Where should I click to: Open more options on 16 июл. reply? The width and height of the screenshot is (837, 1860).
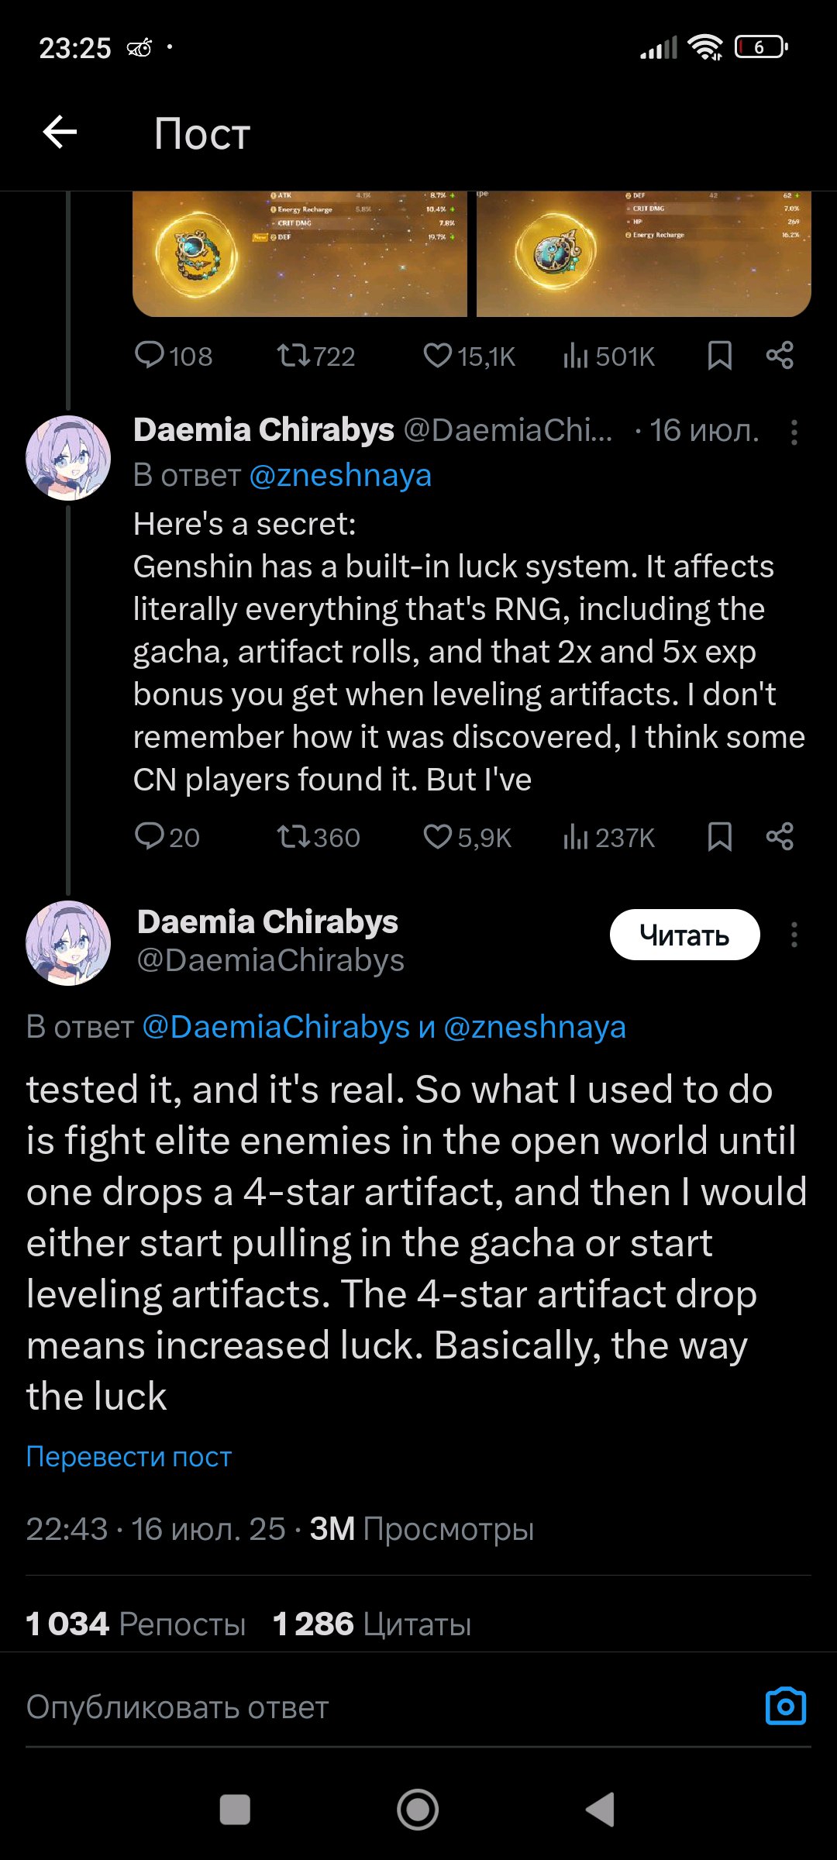pos(794,432)
